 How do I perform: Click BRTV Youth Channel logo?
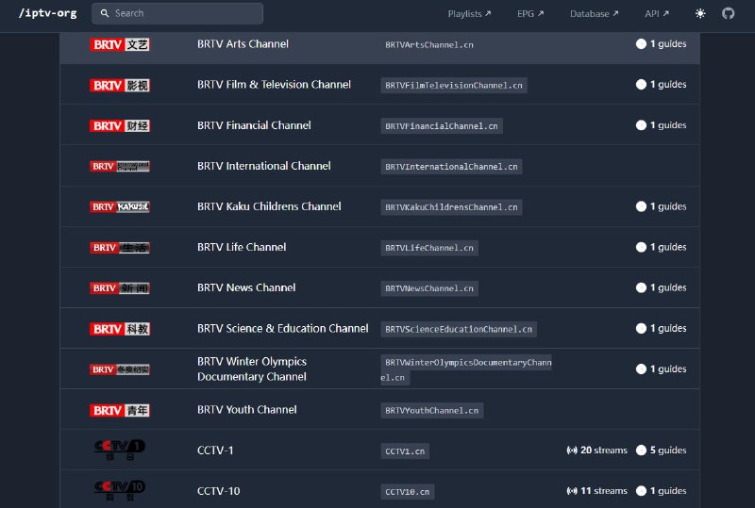tap(120, 410)
